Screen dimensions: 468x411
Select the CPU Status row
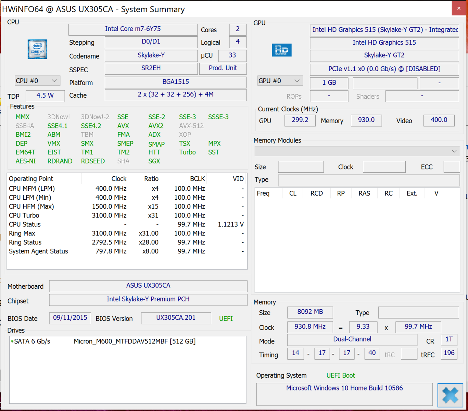pos(127,224)
